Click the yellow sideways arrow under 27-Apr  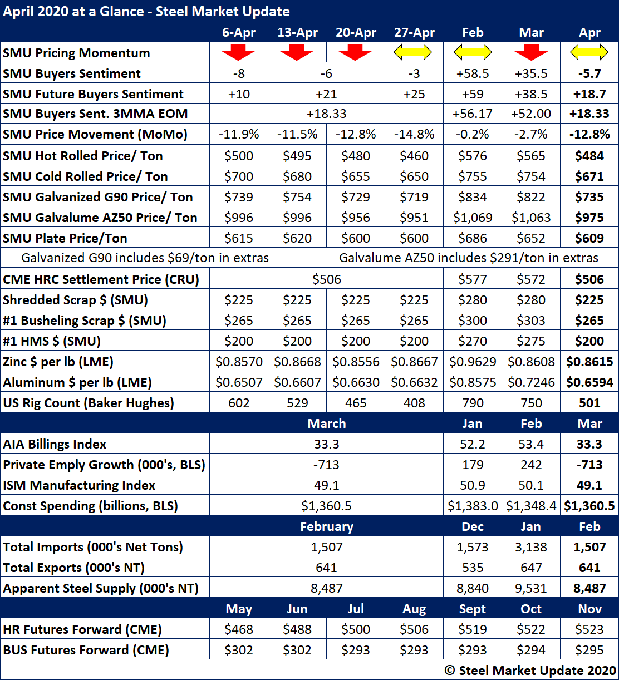[x=414, y=53]
